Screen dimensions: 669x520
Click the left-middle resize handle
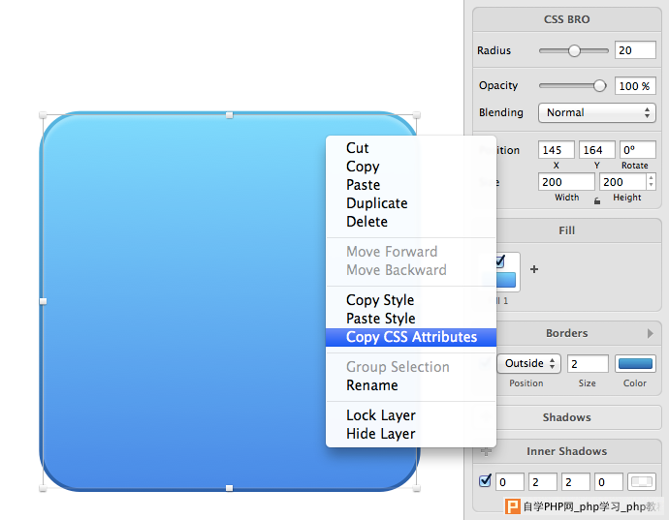43,302
